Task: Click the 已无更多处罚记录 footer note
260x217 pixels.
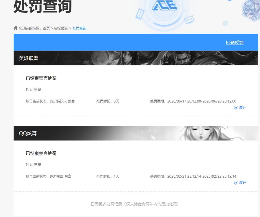Action: 135,204
